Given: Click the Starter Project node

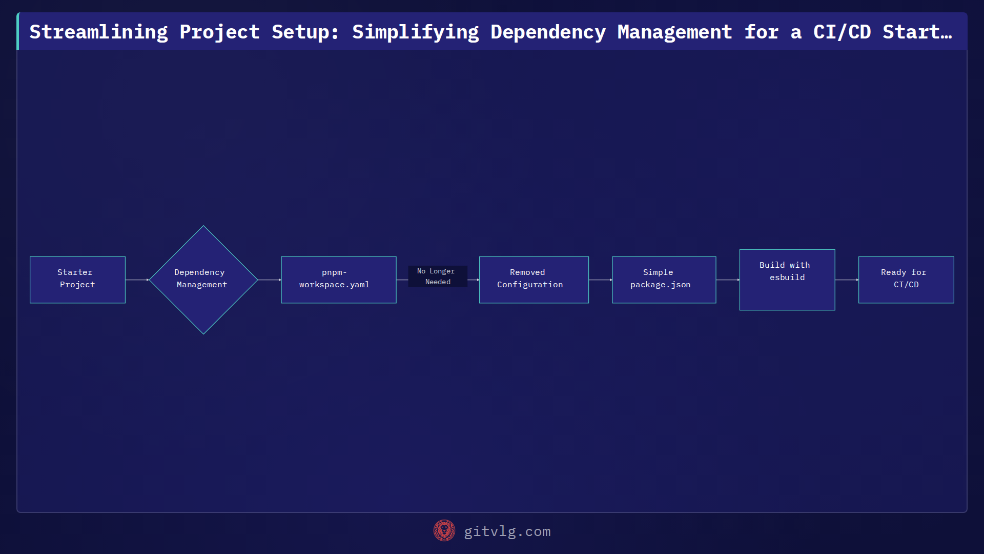Looking at the screenshot, I should (77, 280).
